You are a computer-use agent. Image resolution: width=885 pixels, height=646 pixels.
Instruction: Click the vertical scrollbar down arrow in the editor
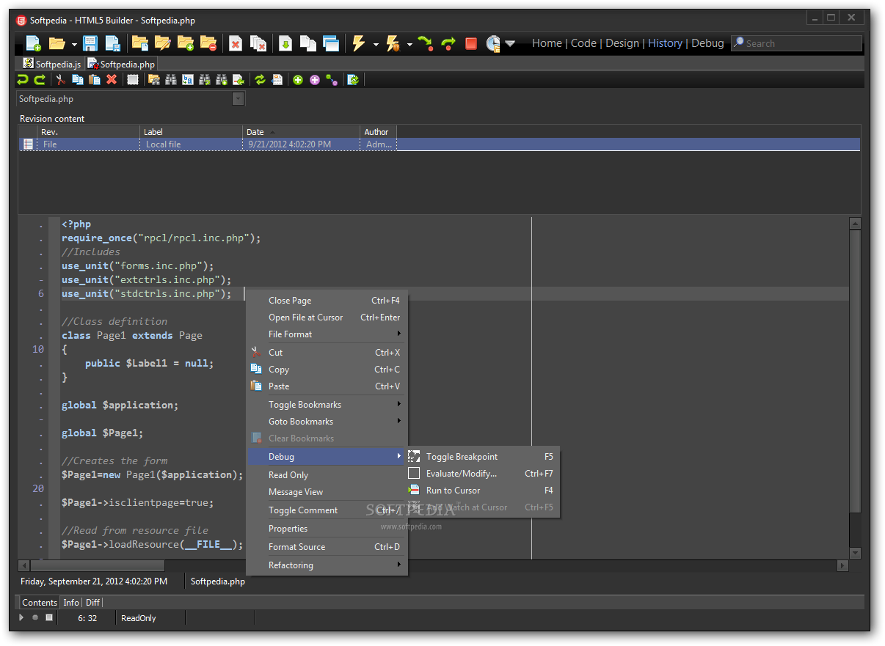tap(855, 553)
